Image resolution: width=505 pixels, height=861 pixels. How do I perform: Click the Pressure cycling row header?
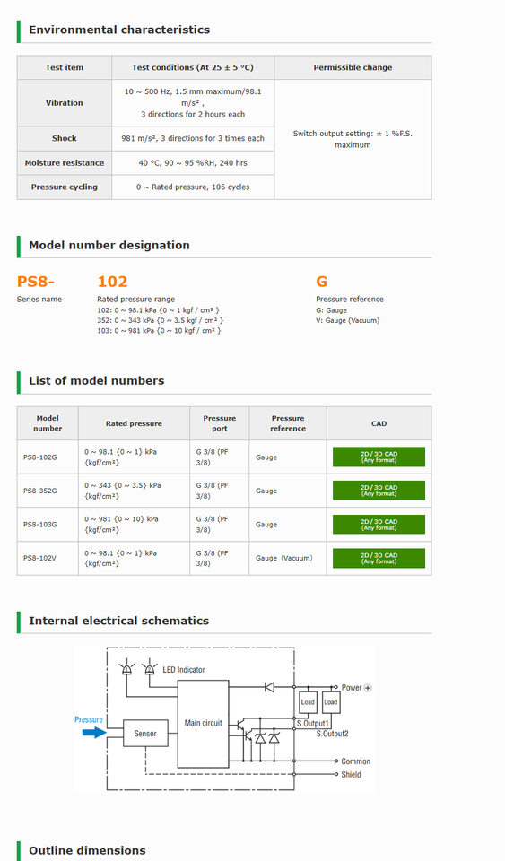click(x=65, y=187)
